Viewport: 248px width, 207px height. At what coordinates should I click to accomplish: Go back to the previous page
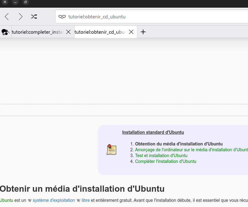click(x=6, y=17)
